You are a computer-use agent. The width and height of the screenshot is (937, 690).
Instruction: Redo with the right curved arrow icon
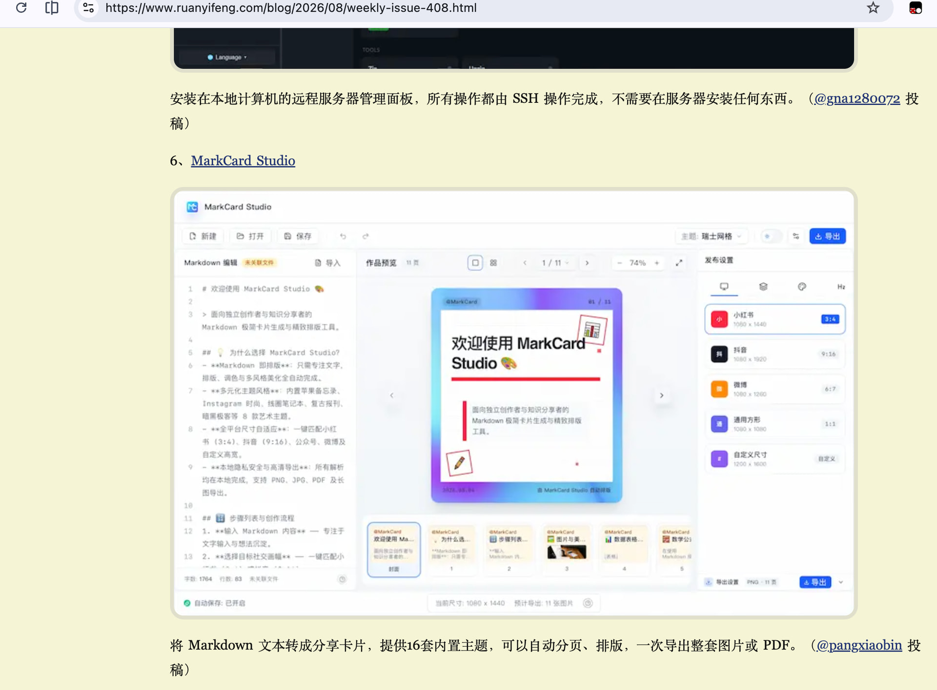click(366, 236)
